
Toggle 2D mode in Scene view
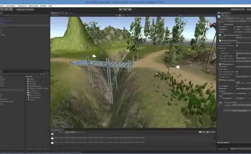pyautogui.click(x=116, y=15)
